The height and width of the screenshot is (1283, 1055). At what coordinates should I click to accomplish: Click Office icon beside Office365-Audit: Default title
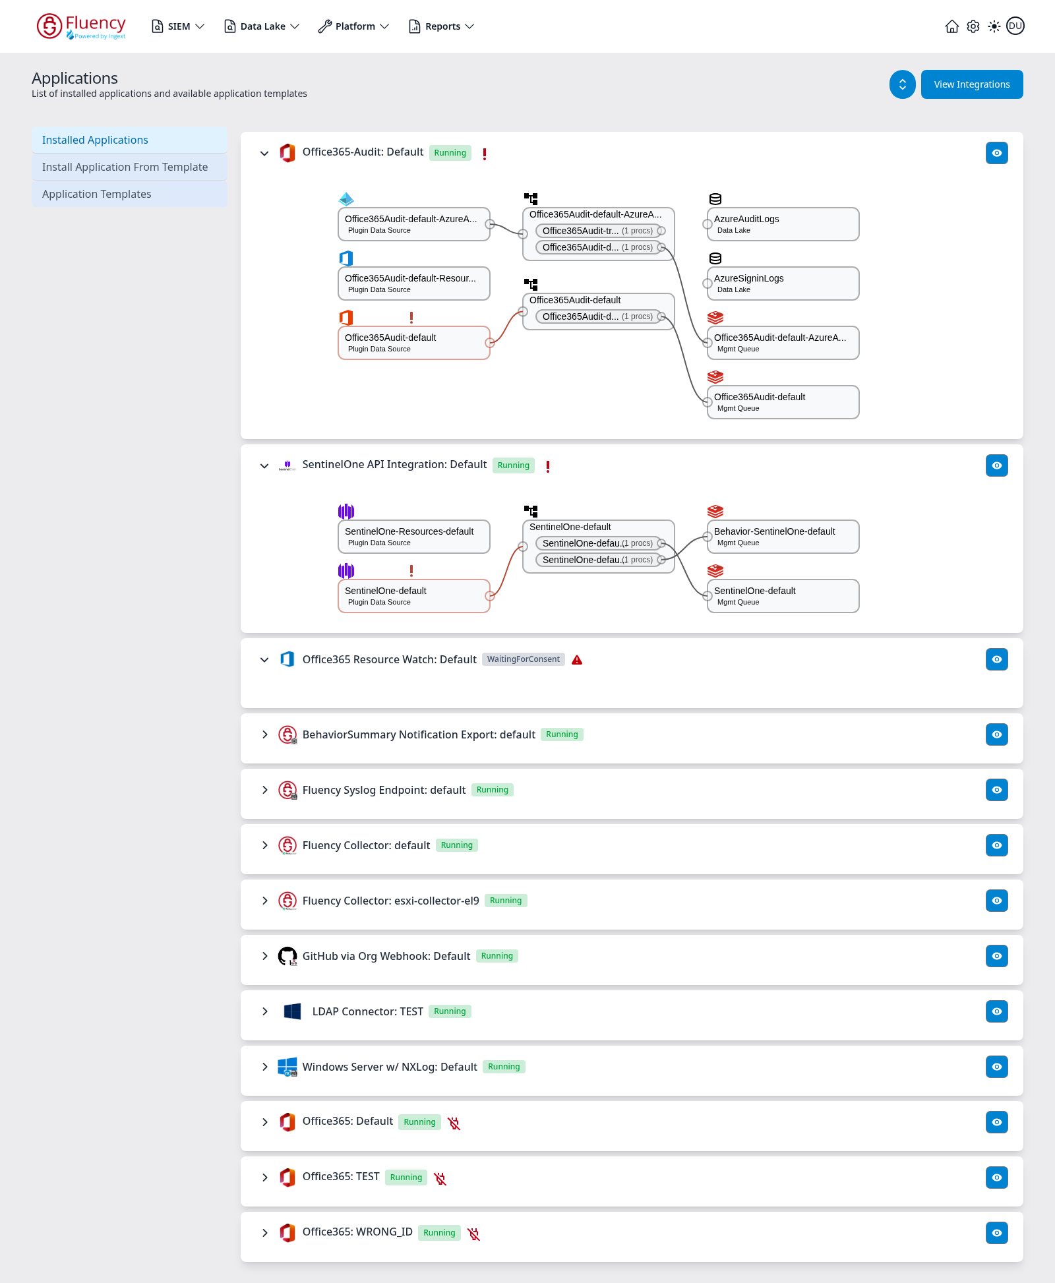287,153
